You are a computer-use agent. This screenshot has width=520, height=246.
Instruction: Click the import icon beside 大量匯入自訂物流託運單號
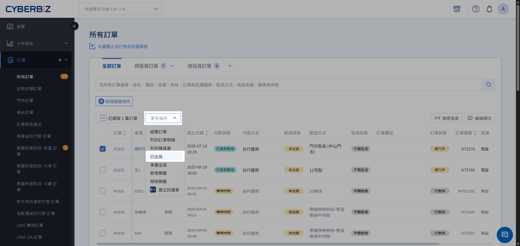click(92, 46)
